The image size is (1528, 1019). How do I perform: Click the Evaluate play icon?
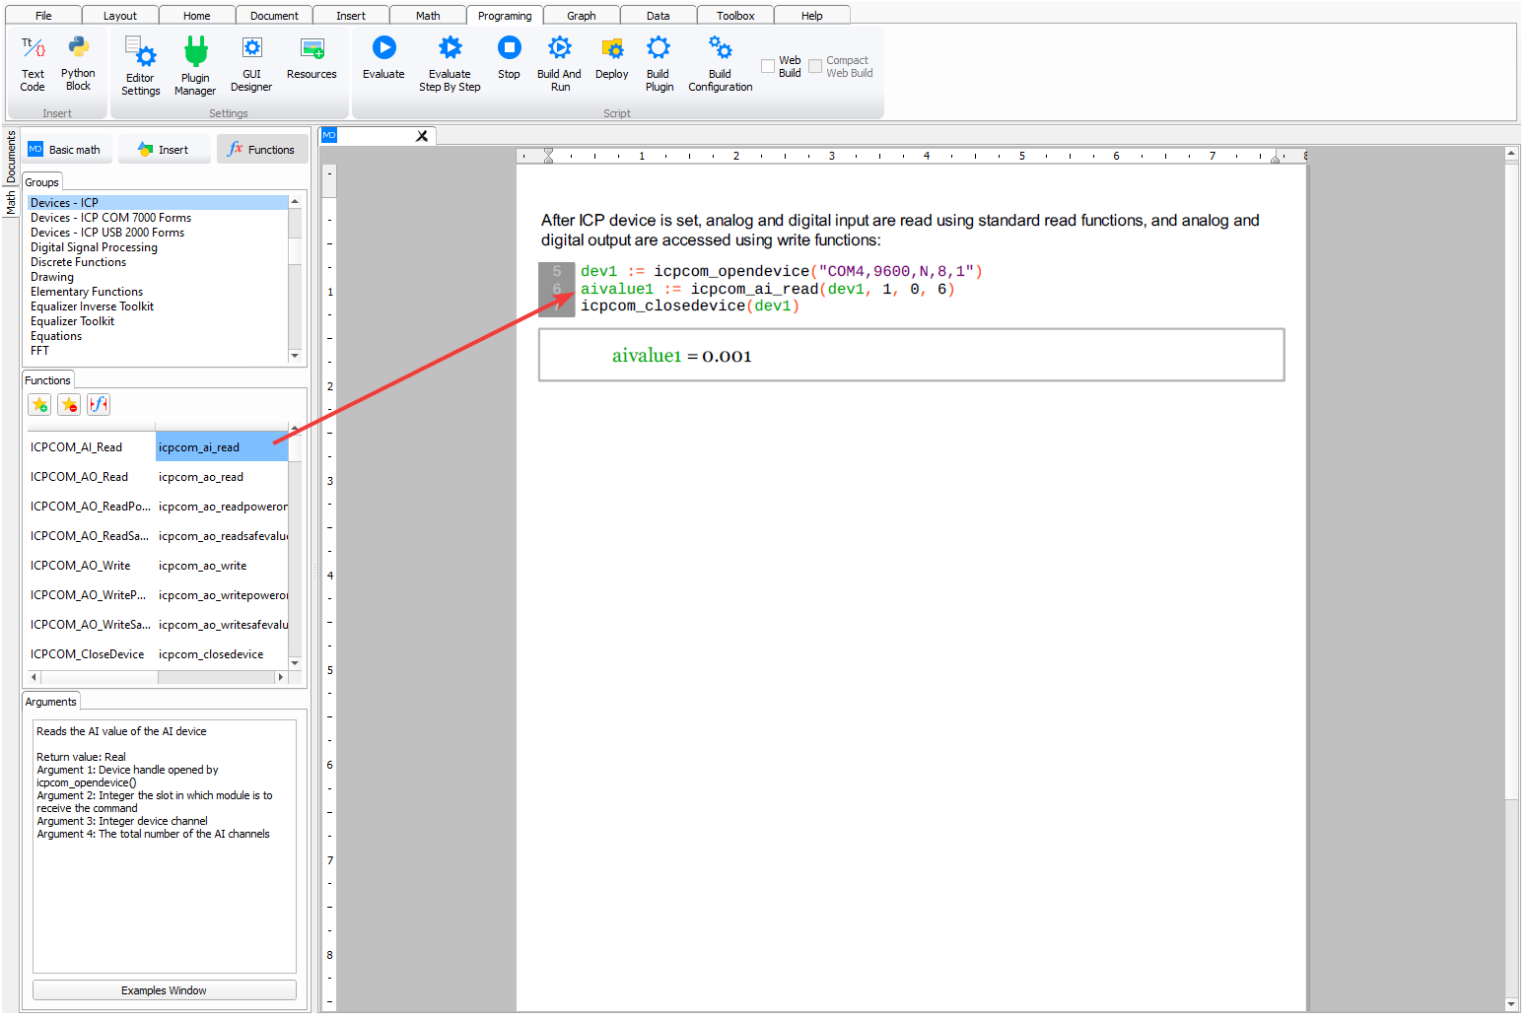coord(383,48)
